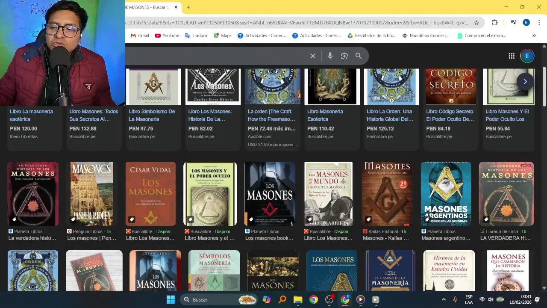
Task: Open the César Vidal Los Masones cover
Action: click(150, 194)
